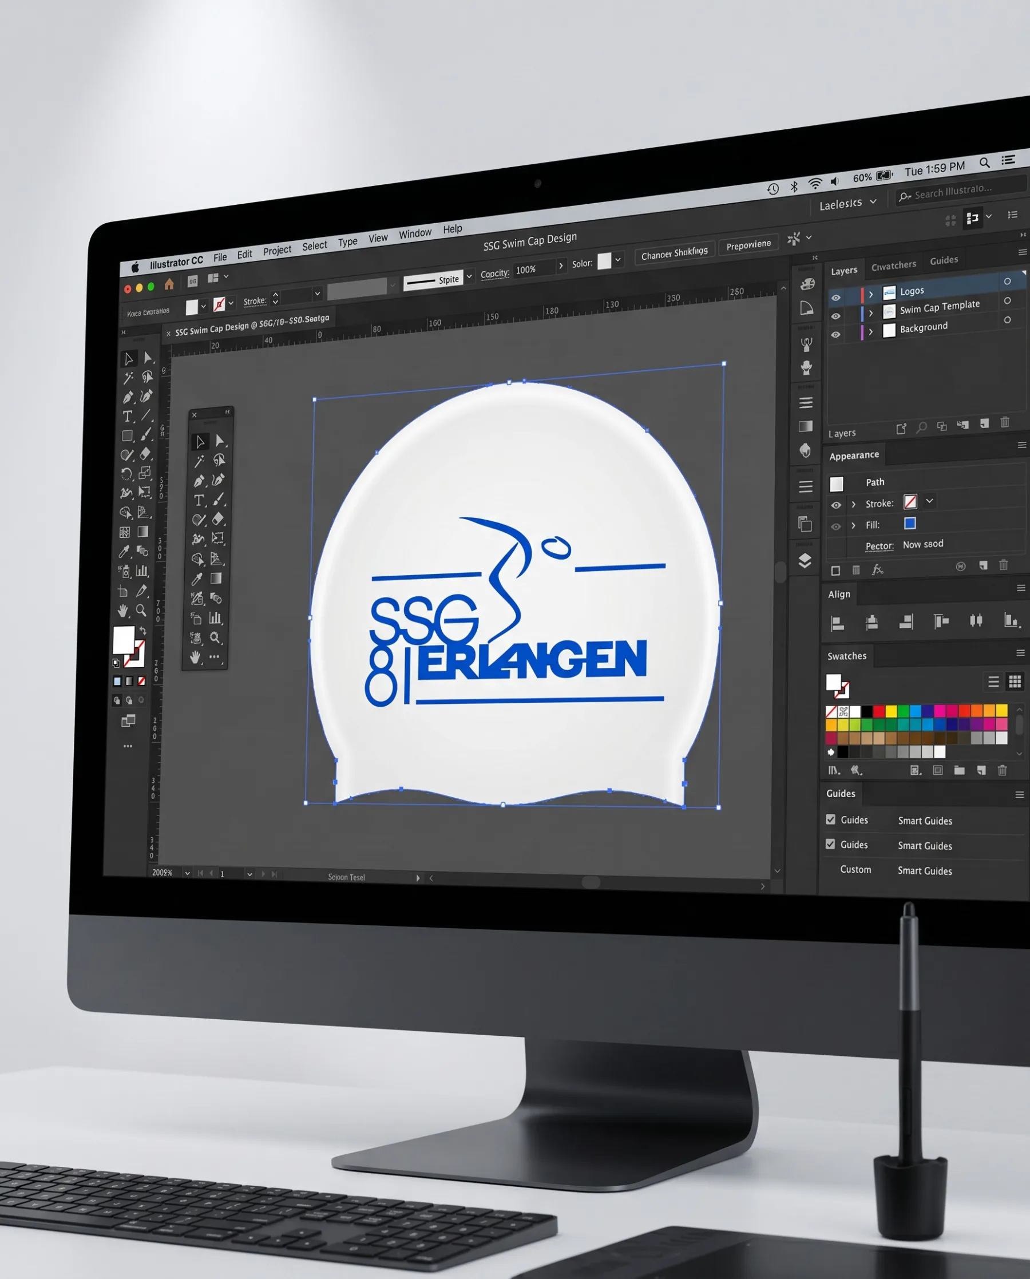Open the Apple menu
Image resolution: width=1030 pixels, height=1279 pixels.
[x=135, y=268]
